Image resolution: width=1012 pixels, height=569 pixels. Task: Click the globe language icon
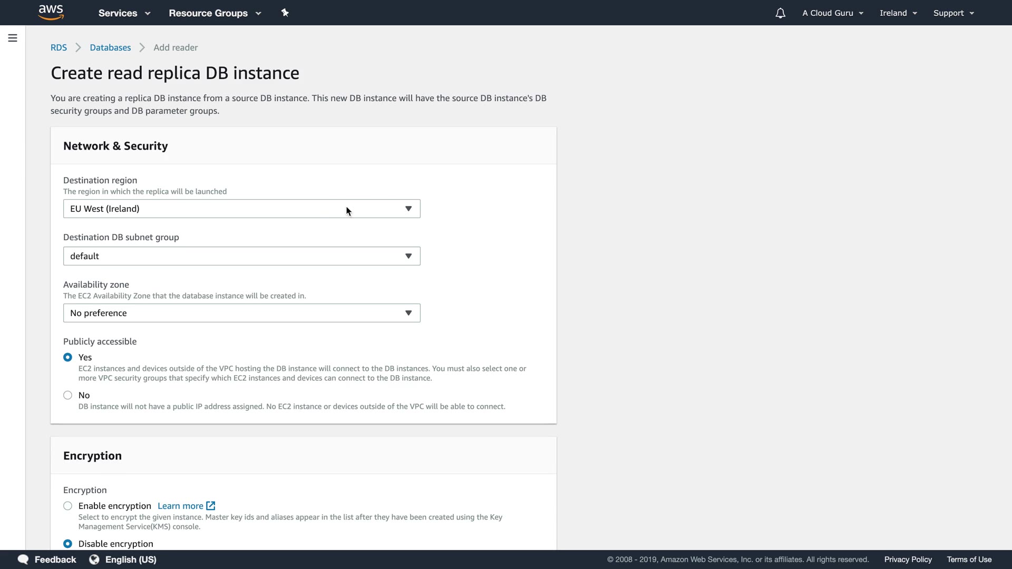click(94, 560)
